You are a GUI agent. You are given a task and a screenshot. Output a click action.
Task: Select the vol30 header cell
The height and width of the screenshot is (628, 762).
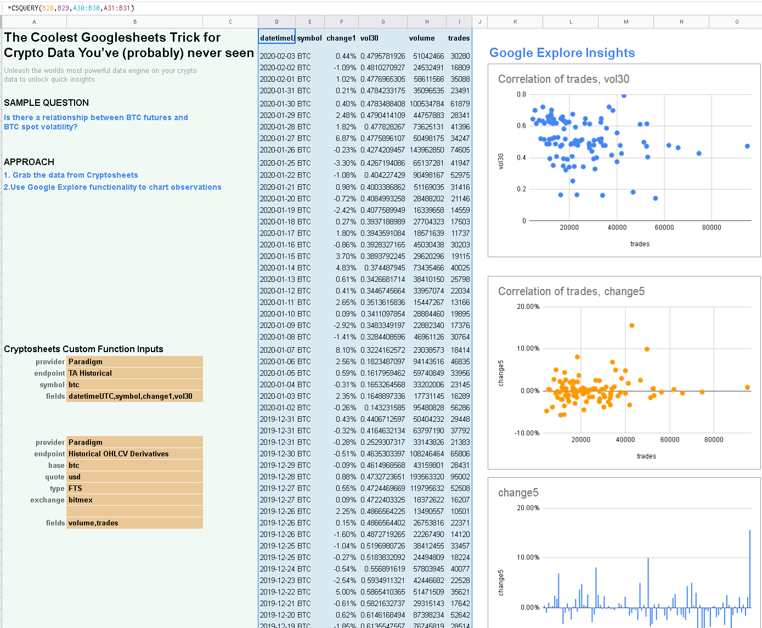coord(383,38)
